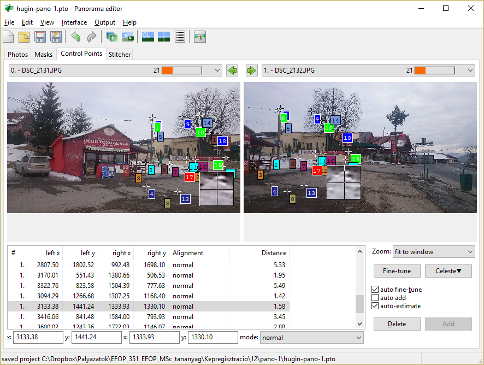Click the Add images toolbar icon

112,37
